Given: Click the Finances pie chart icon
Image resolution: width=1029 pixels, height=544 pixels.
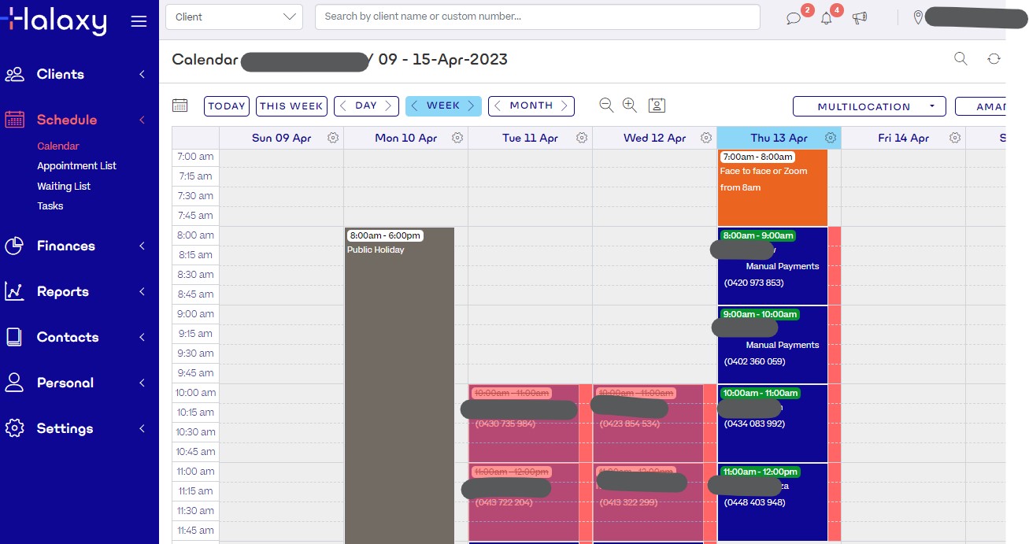Looking at the screenshot, I should pos(14,246).
